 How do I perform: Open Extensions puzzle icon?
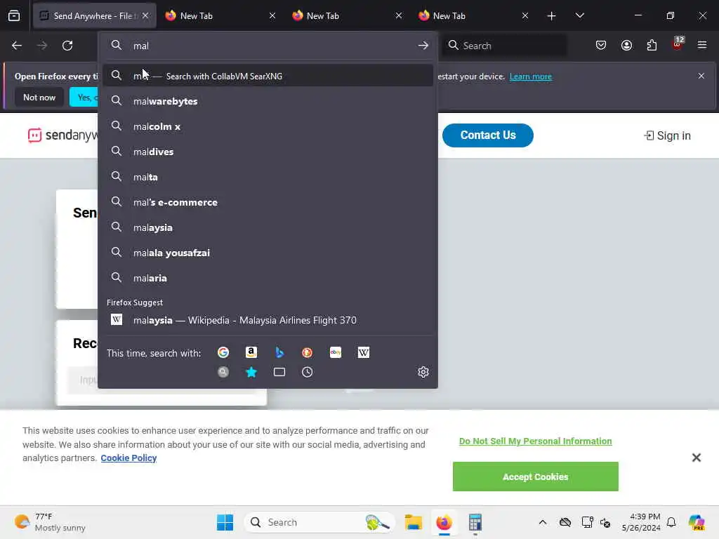652,46
